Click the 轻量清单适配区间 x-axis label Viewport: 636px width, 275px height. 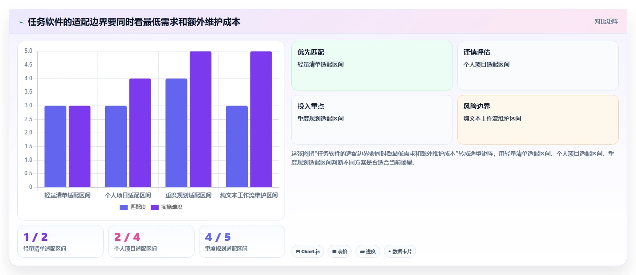click(x=67, y=195)
